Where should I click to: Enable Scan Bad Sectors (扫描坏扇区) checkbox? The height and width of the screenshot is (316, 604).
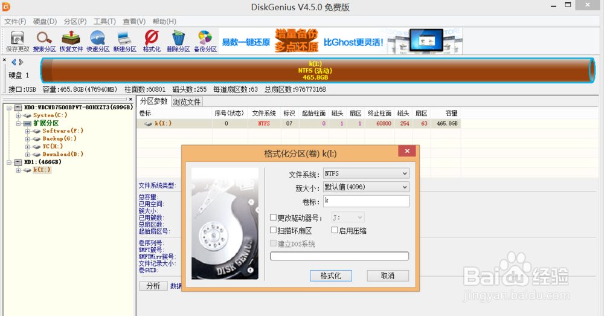pyautogui.click(x=273, y=230)
